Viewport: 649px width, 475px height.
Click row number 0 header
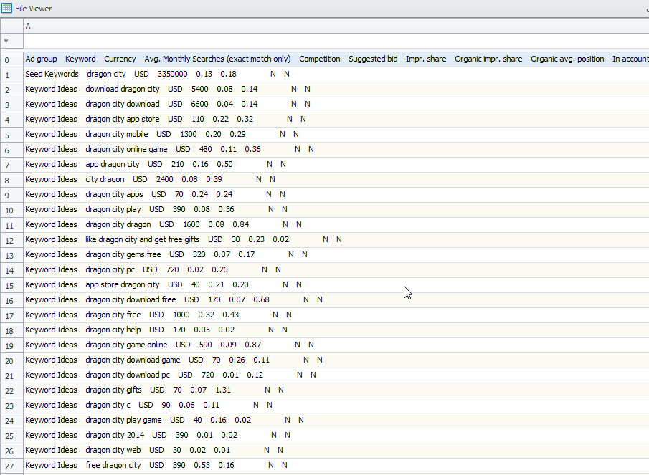[x=11, y=59]
